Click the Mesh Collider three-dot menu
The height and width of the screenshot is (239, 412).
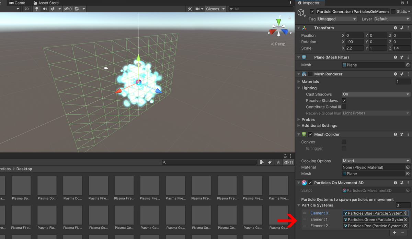point(408,135)
